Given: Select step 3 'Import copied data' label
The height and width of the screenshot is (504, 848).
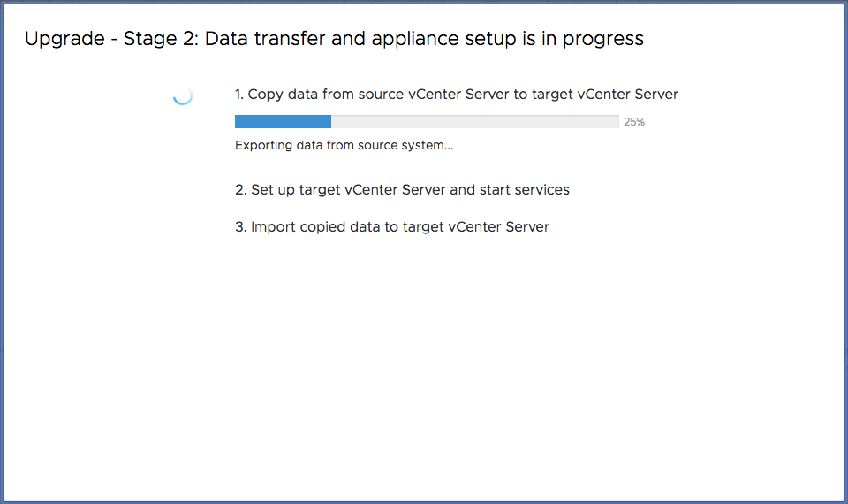Looking at the screenshot, I should [x=392, y=227].
